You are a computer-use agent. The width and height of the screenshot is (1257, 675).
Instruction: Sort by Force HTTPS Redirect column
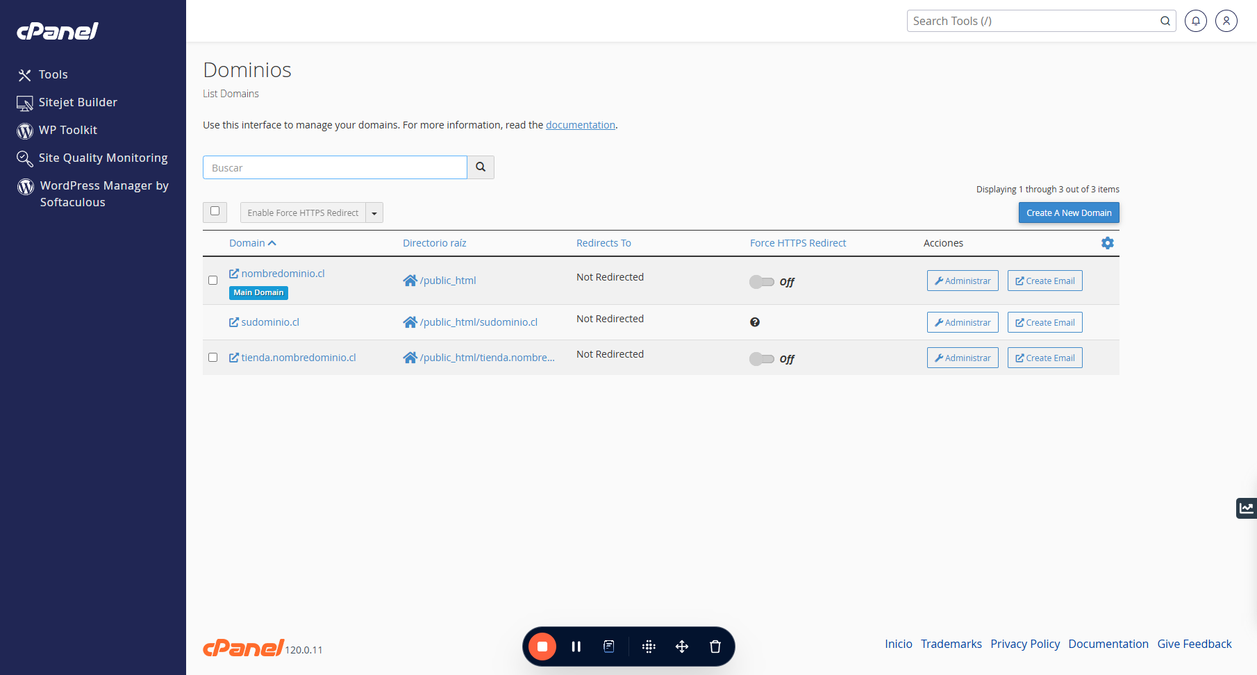[798, 243]
